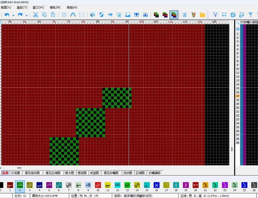Screen dimensions: 258x198
Task: Click the blue gear toolbar icon
Action: (233, 15)
